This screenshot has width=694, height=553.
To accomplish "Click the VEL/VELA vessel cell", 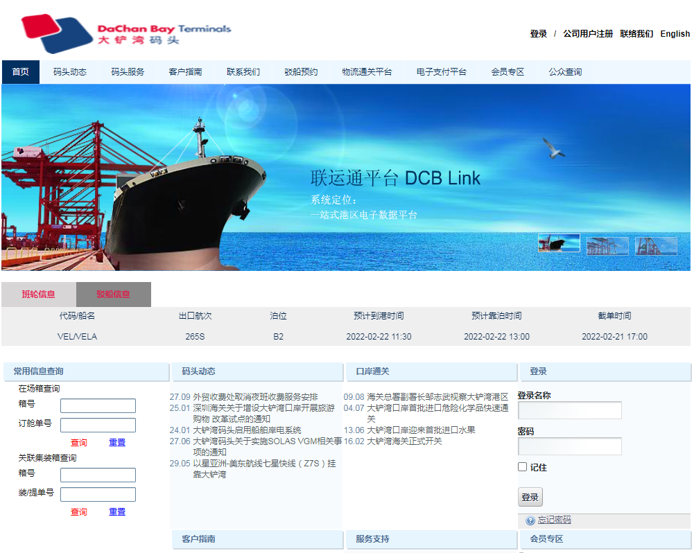I will [x=77, y=337].
